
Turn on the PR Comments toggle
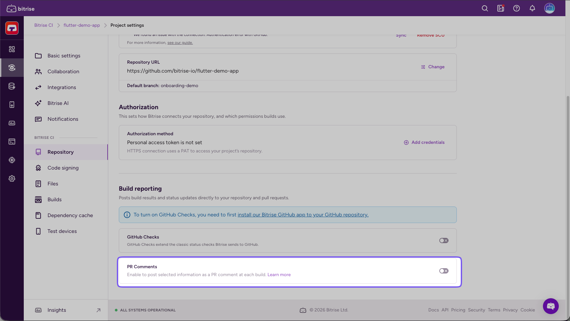[x=444, y=271]
